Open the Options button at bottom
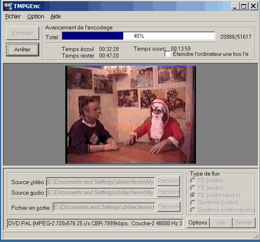The height and width of the screenshot is (242, 260). tap(198, 223)
